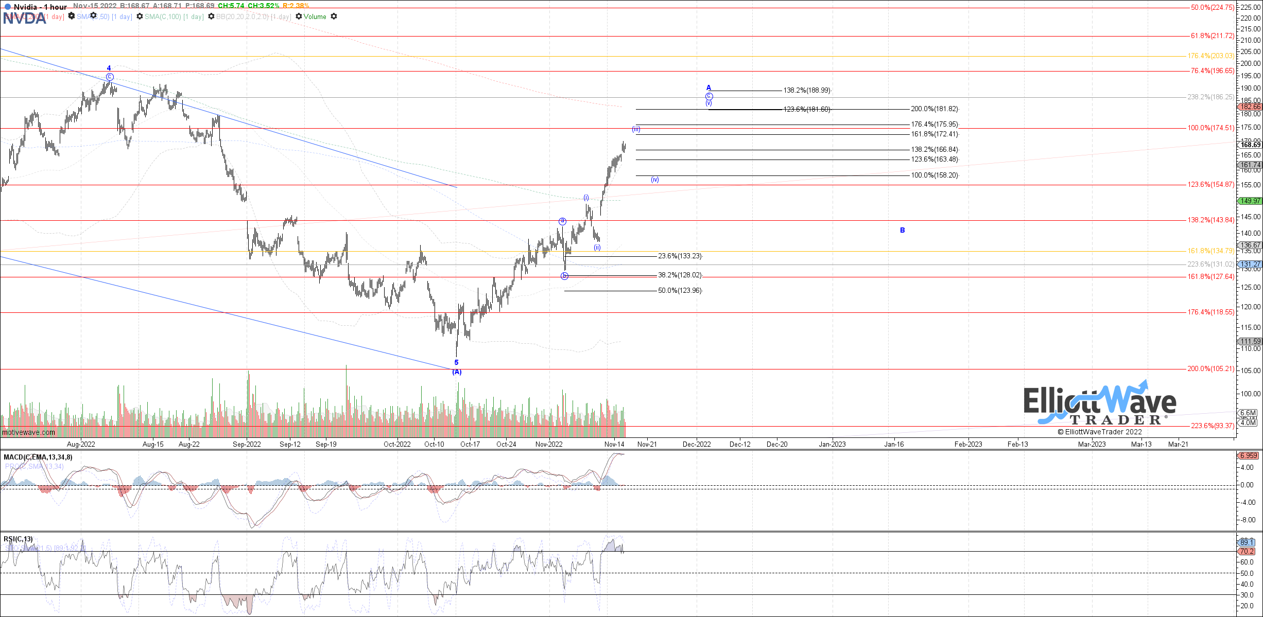
Task: Click the Oct-2022 date on time axis
Action: click(x=397, y=444)
